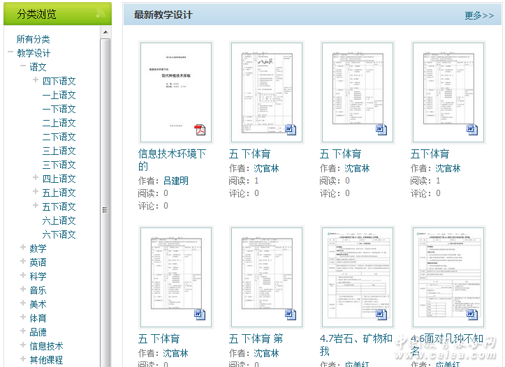This screenshot has width=505, height=367.
Task: Click Word icon on 4.7岩石、矿物和我 thumbnail
Action: [381, 315]
